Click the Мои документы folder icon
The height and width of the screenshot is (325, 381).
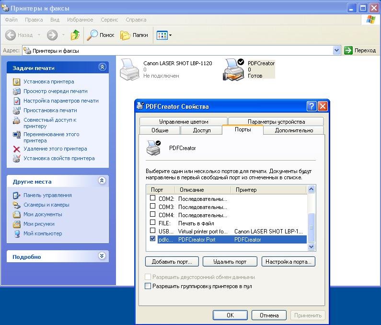click(16, 214)
